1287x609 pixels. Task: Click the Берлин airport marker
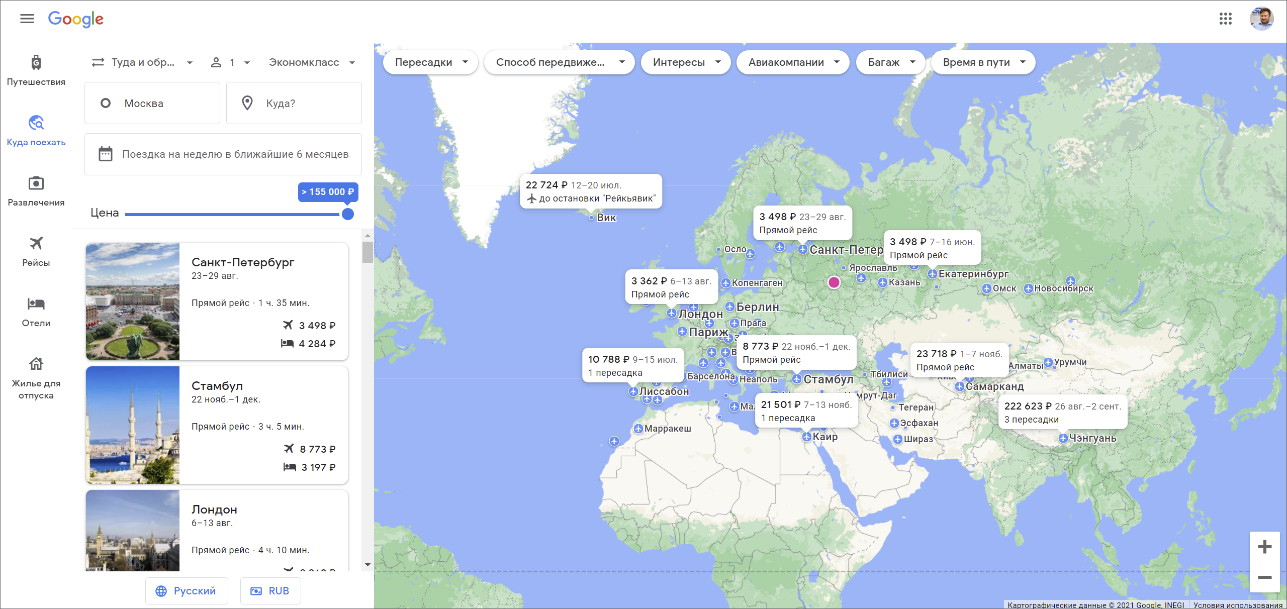pyautogui.click(x=730, y=307)
